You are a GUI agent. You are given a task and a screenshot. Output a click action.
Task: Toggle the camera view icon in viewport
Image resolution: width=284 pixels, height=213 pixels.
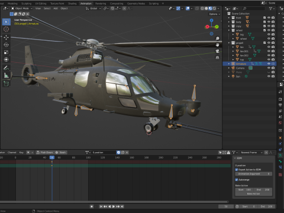pyautogui.click(x=217, y=51)
